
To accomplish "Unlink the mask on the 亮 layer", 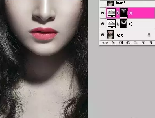I will tap(118, 13).
